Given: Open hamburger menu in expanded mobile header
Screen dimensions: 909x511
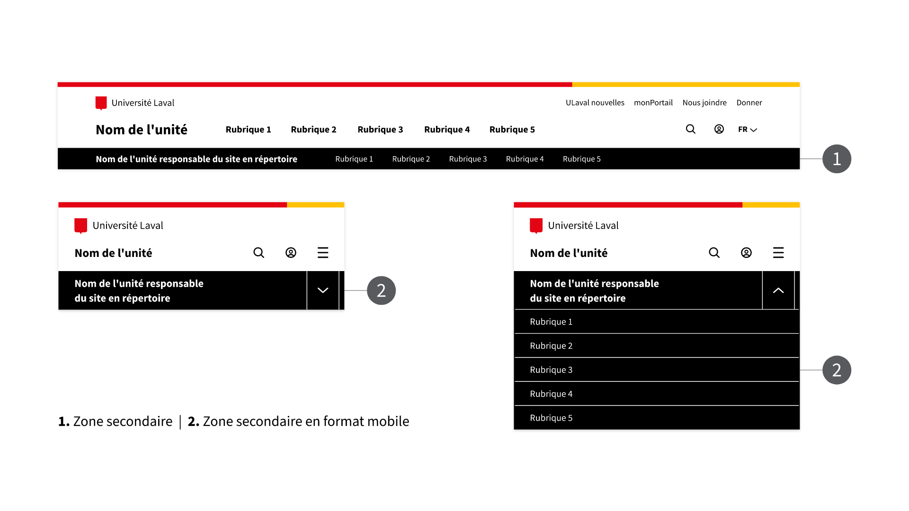Looking at the screenshot, I should (778, 253).
